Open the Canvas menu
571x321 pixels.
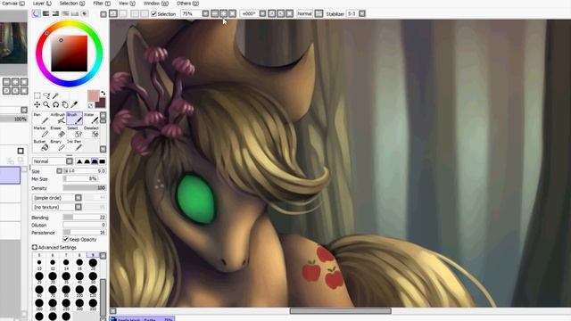12,4
